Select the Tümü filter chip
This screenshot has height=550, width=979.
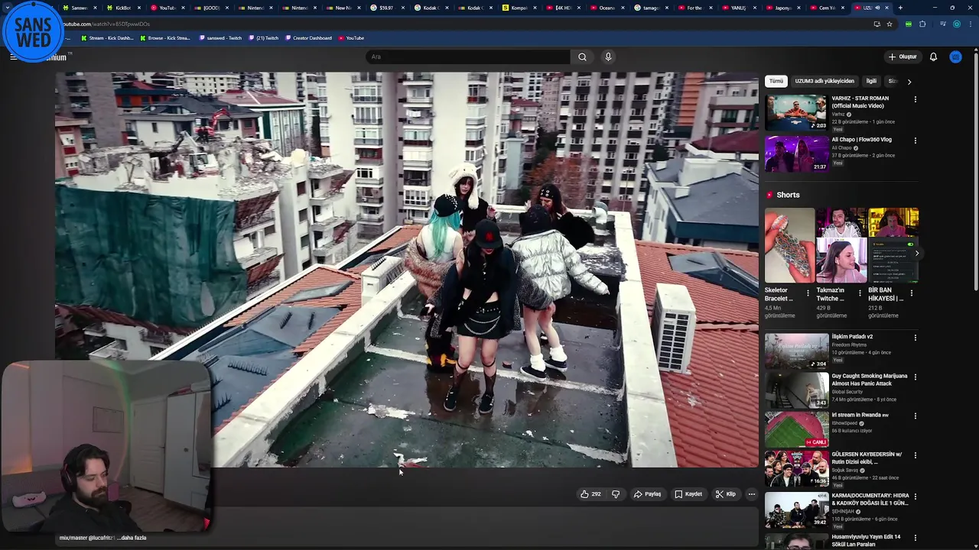point(776,81)
